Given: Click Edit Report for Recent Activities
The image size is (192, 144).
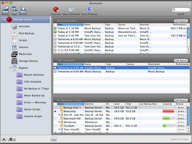Looking at the screenshot, I should [x=181, y=21].
